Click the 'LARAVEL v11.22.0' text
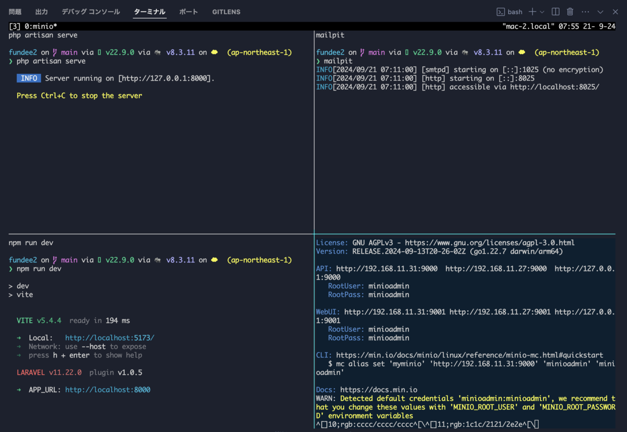 (49, 373)
